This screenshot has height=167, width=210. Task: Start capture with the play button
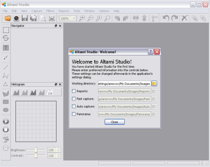(x=6, y=121)
